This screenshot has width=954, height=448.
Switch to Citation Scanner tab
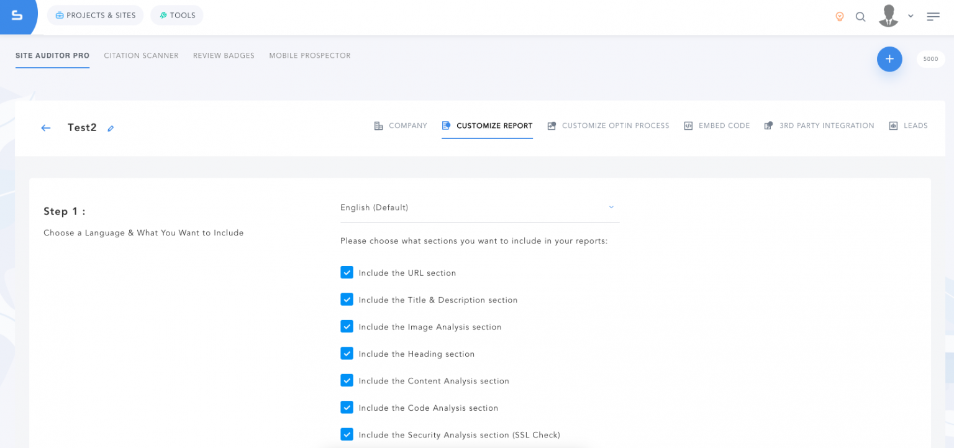point(141,56)
